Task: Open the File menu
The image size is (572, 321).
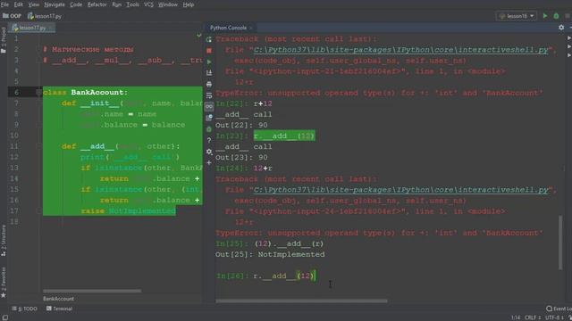Action: coord(4,4)
